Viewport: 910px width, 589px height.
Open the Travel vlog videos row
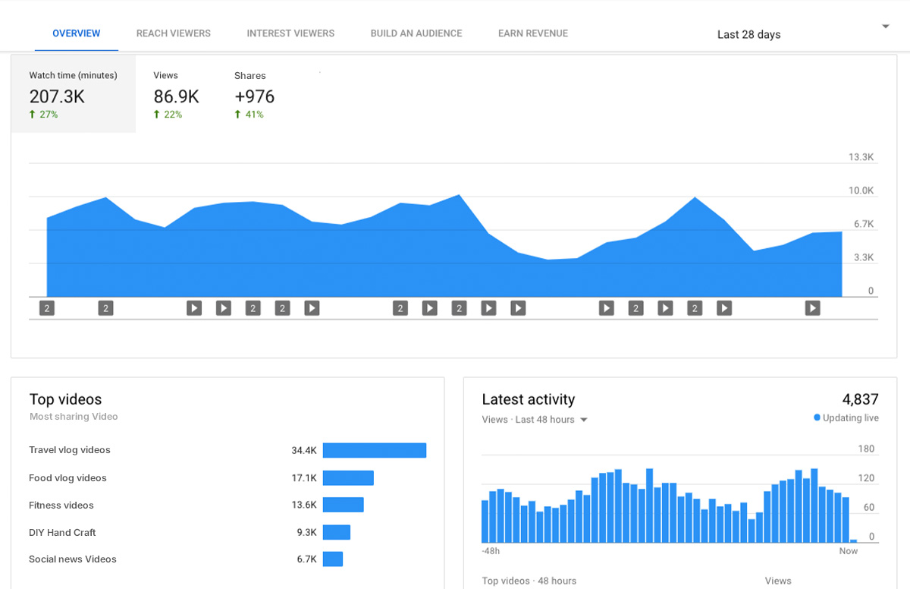[x=227, y=450]
